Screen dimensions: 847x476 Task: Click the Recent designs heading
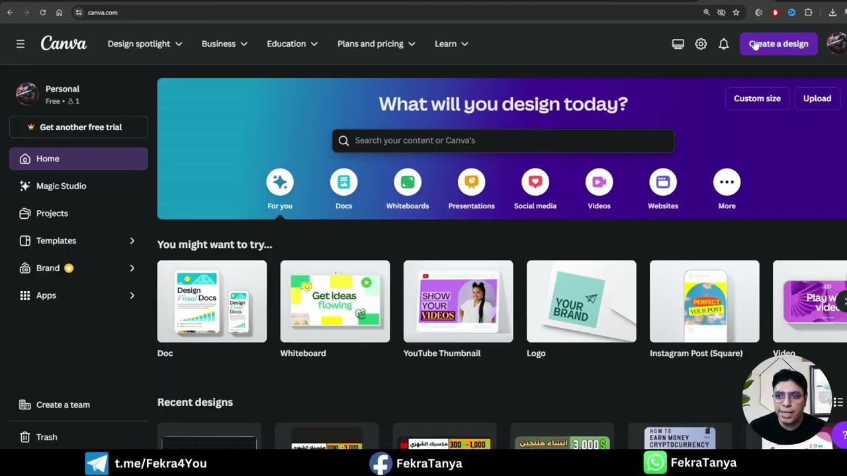tap(195, 402)
